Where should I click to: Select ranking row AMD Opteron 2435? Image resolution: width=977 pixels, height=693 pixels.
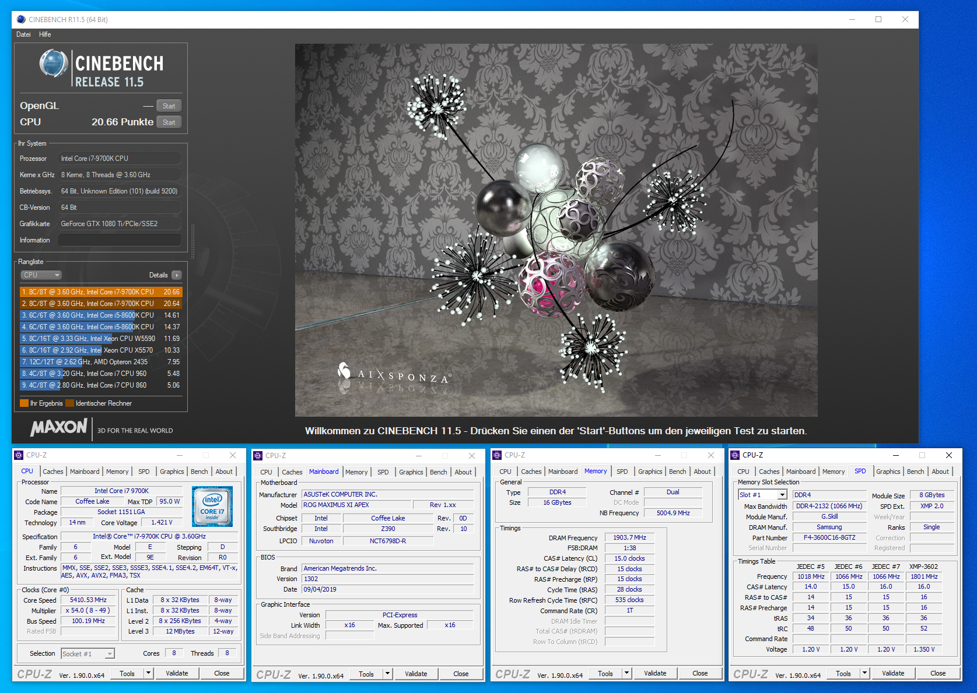101,362
